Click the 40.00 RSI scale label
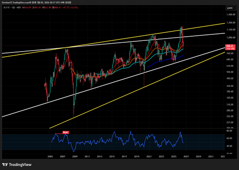239x170 pixels. [x=229, y=146]
